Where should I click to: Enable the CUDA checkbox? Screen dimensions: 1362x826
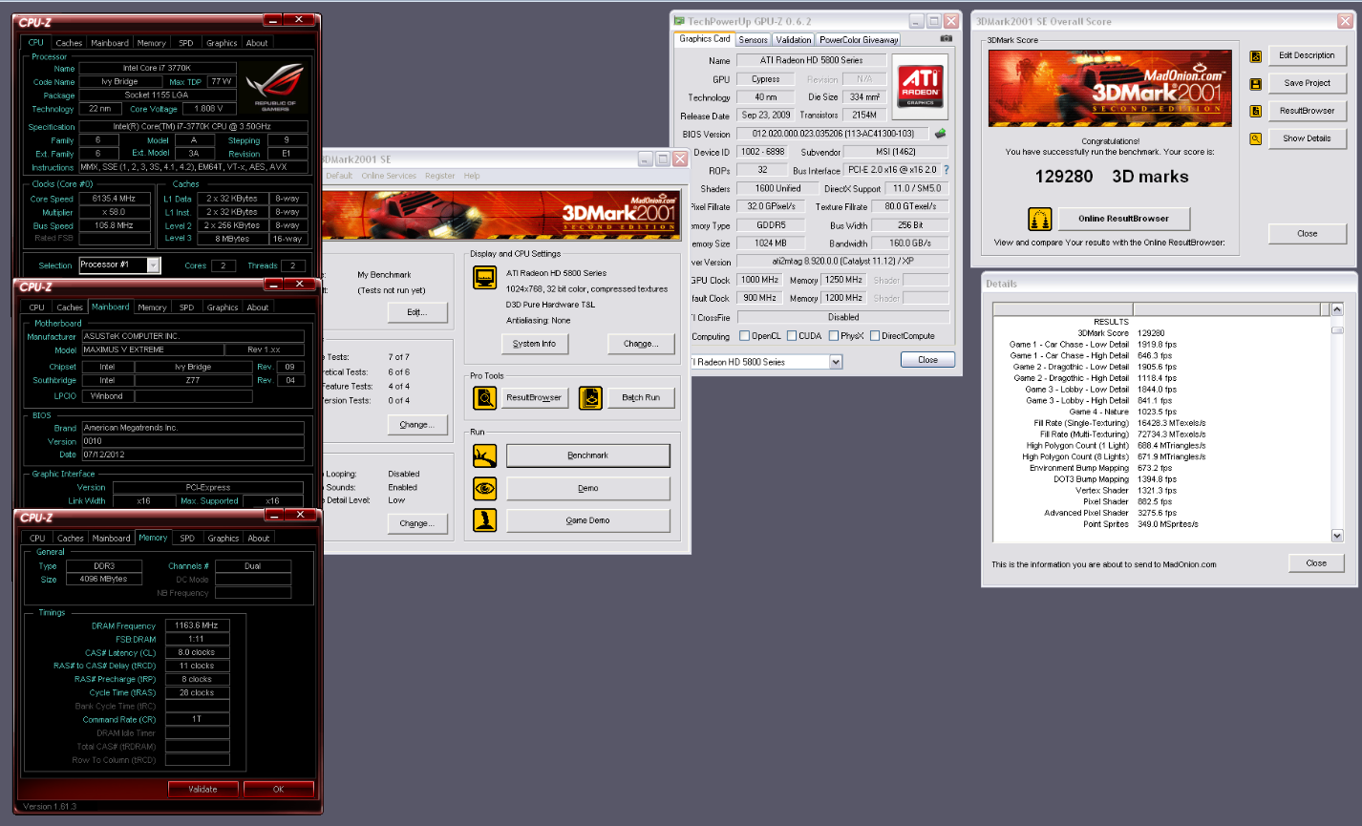tap(791, 336)
